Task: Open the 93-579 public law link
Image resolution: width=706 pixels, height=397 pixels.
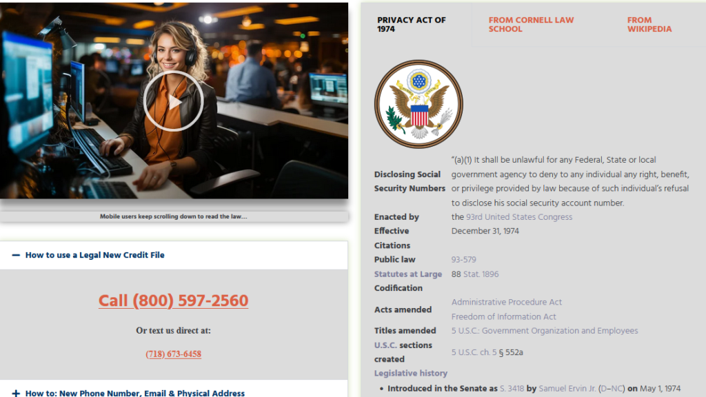Action: click(x=464, y=260)
